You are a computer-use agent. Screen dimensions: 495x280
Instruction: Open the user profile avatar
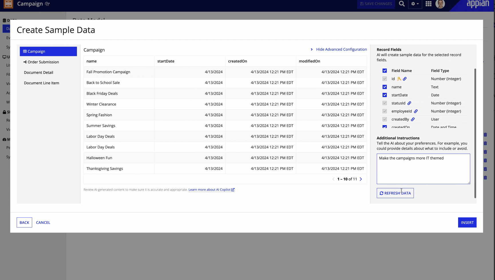440,4
